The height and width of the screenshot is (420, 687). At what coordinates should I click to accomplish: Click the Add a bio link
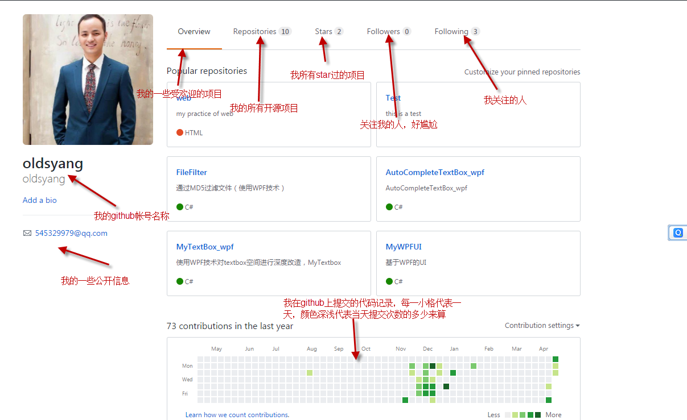point(39,200)
